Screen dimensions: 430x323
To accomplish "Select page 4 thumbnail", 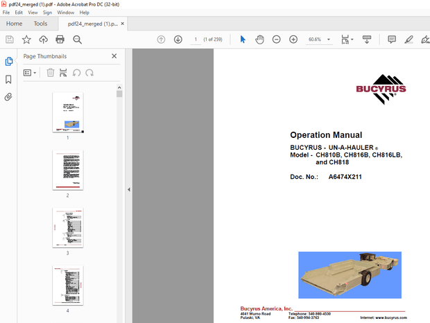I will click(x=68, y=286).
